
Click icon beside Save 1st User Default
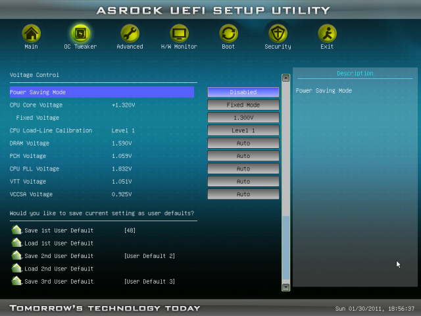16,230
